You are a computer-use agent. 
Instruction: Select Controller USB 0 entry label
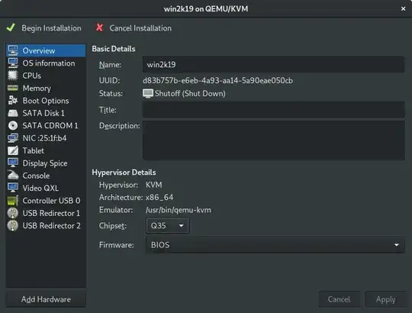(x=52, y=201)
